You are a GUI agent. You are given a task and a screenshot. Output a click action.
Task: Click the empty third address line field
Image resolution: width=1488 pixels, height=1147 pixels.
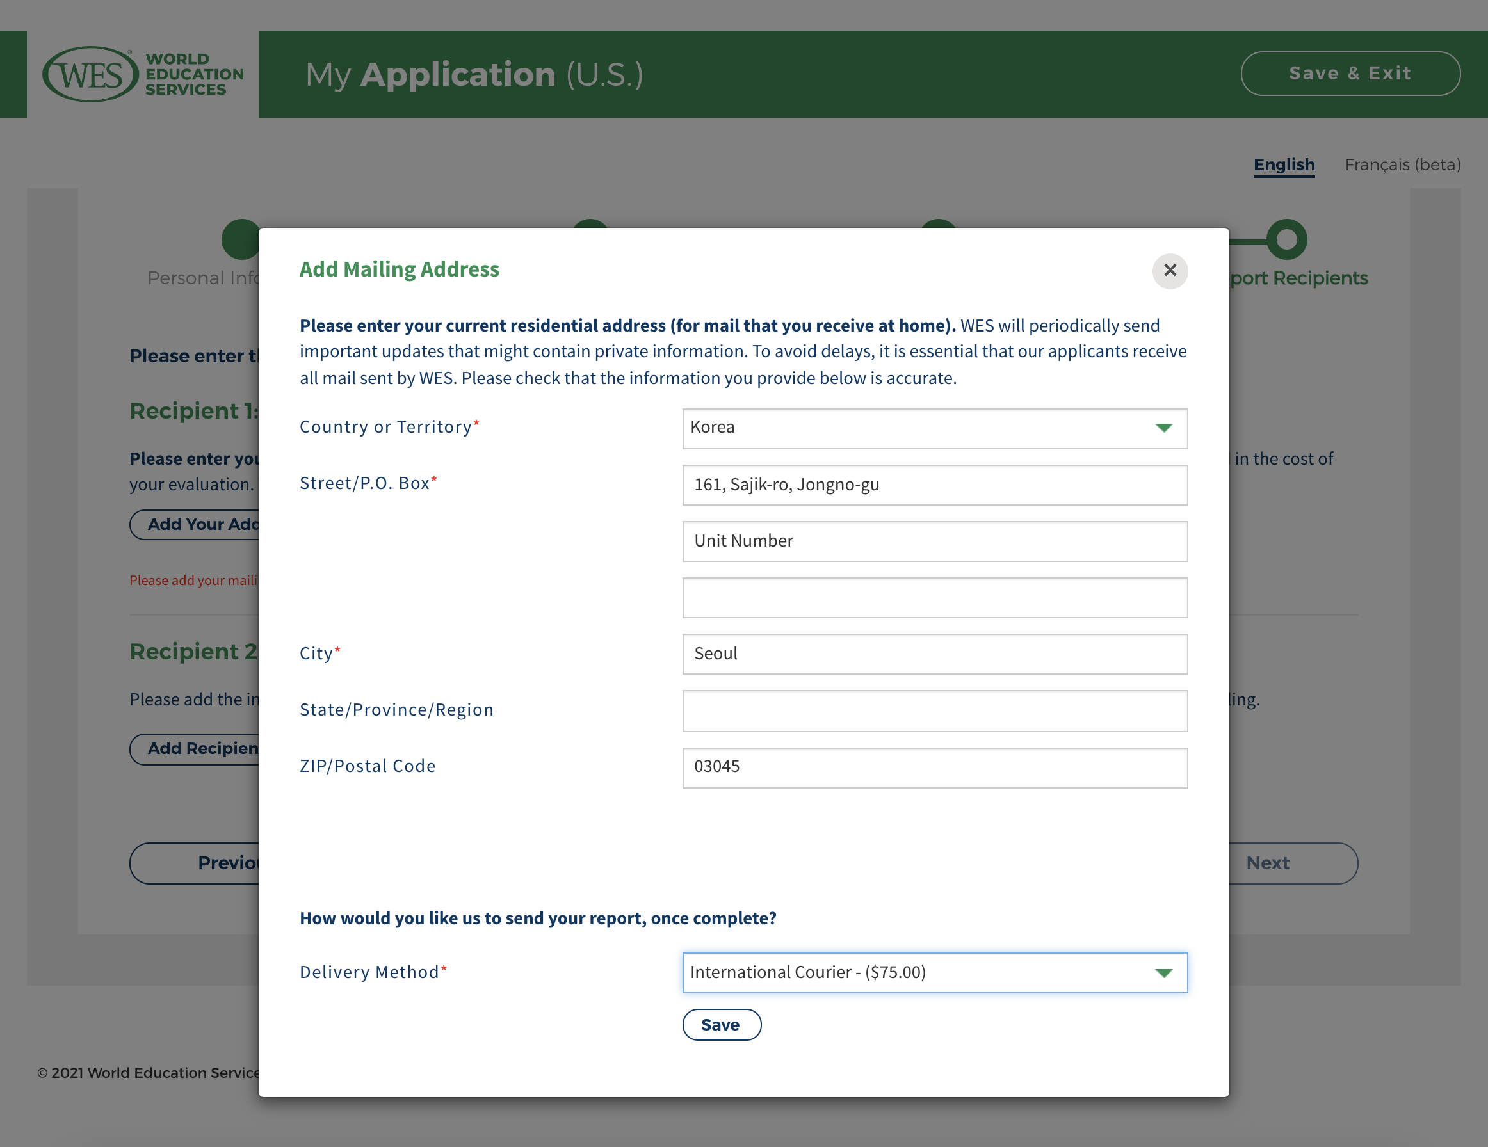(x=934, y=598)
